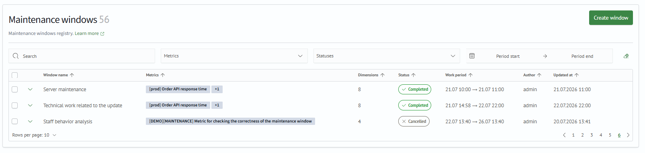
Task: Open Staff behavior analysis window name
Action: (x=68, y=122)
